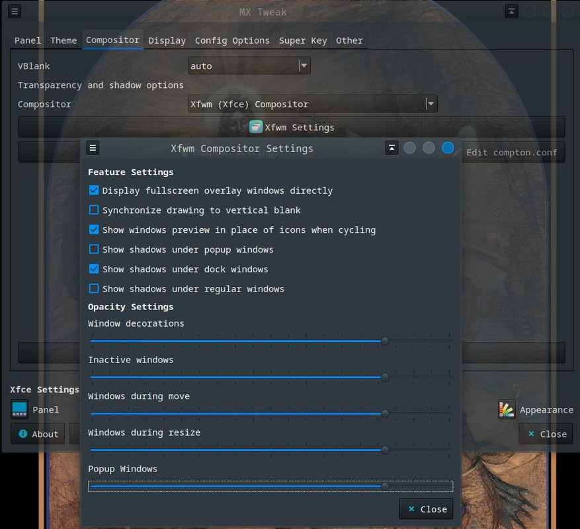Switch to the Other tab
This screenshot has height=529, width=580.
[x=349, y=40]
